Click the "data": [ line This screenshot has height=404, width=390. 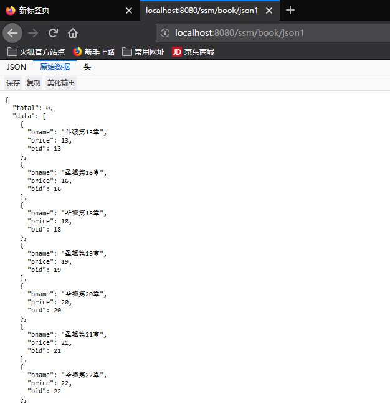(29, 116)
